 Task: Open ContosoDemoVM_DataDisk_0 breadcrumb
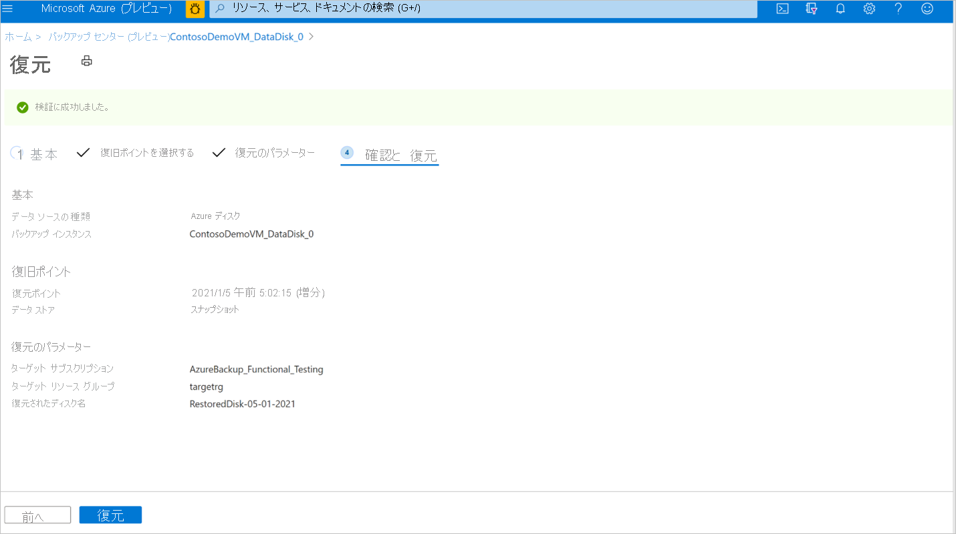(x=237, y=37)
